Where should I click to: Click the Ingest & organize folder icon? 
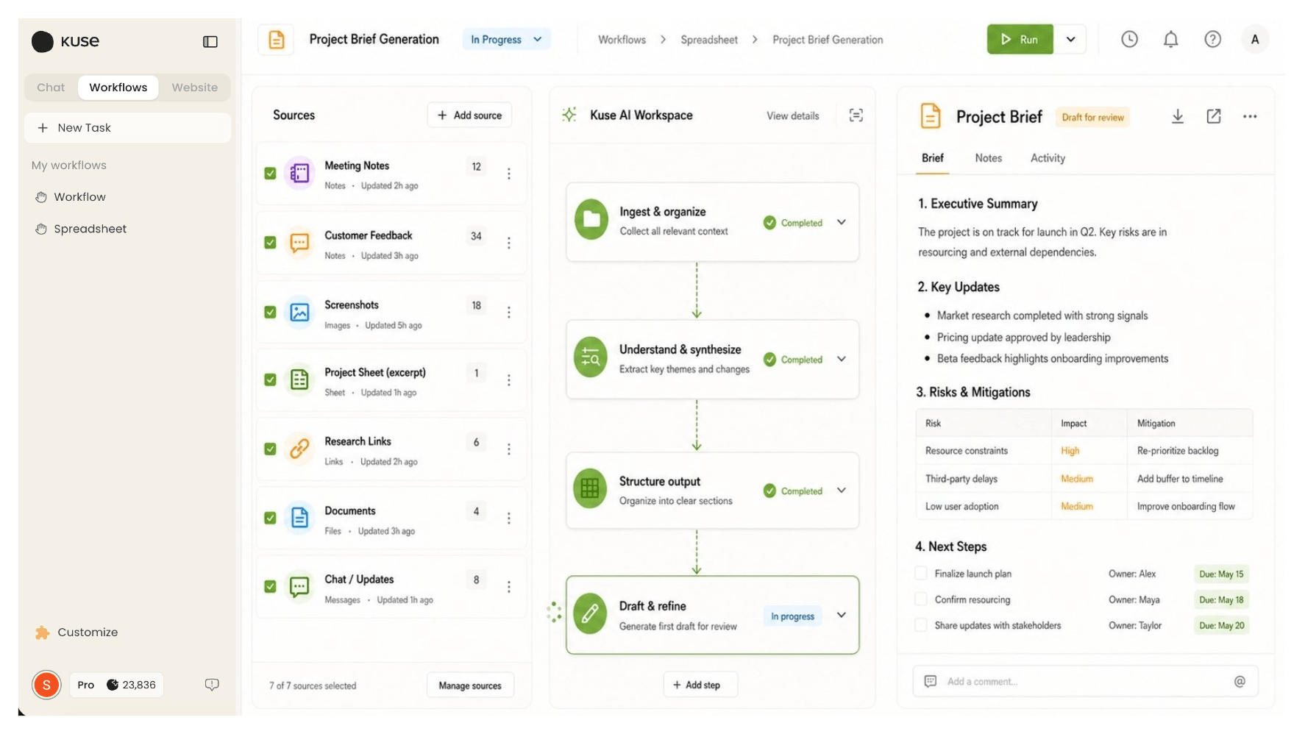[x=591, y=219]
